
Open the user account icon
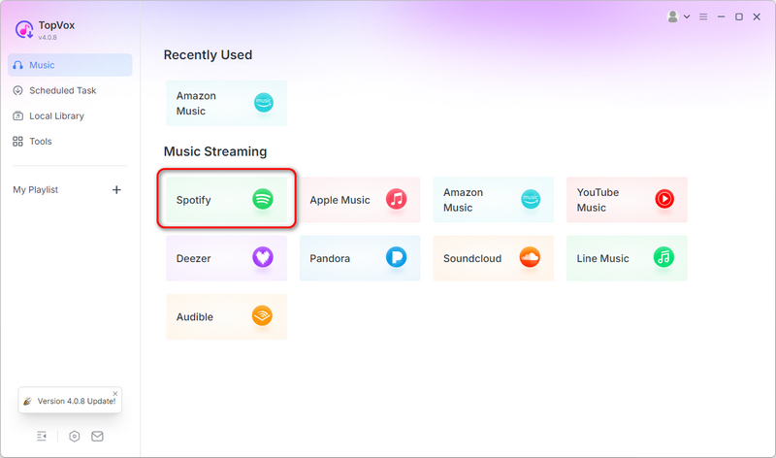(672, 16)
